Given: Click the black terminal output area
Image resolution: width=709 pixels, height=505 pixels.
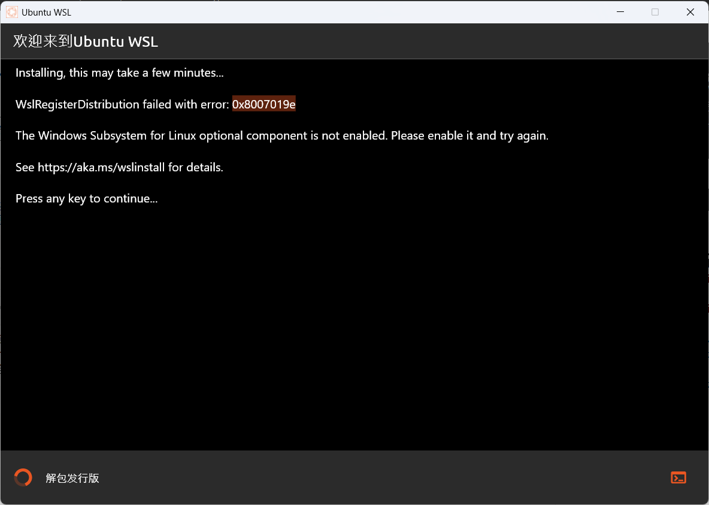Looking at the screenshot, I should [x=354, y=329].
